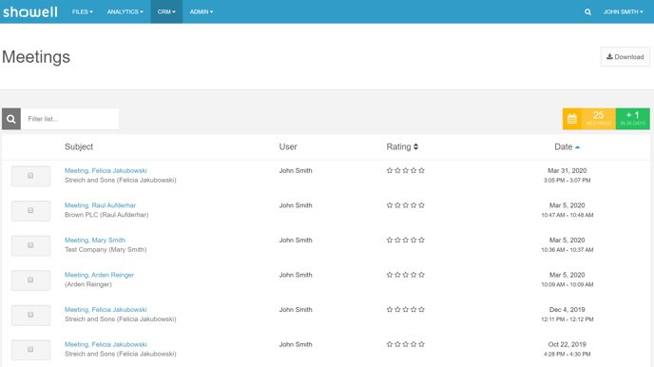Click John Smith in Raul Aufderhar row
Viewport: 654px width, 367px height.
[x=296, y=205]
